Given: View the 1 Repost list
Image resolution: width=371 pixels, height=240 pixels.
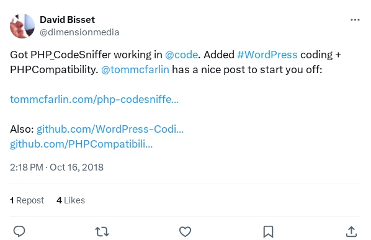Looking at the screenshot, I should tap(27, 200).
